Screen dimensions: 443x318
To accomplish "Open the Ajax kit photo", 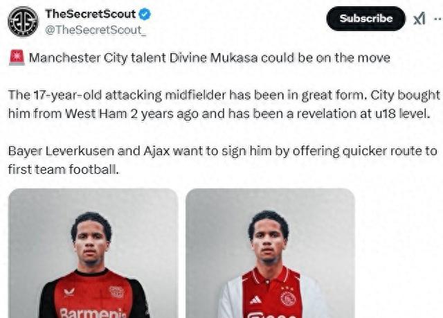I will 270,254.
